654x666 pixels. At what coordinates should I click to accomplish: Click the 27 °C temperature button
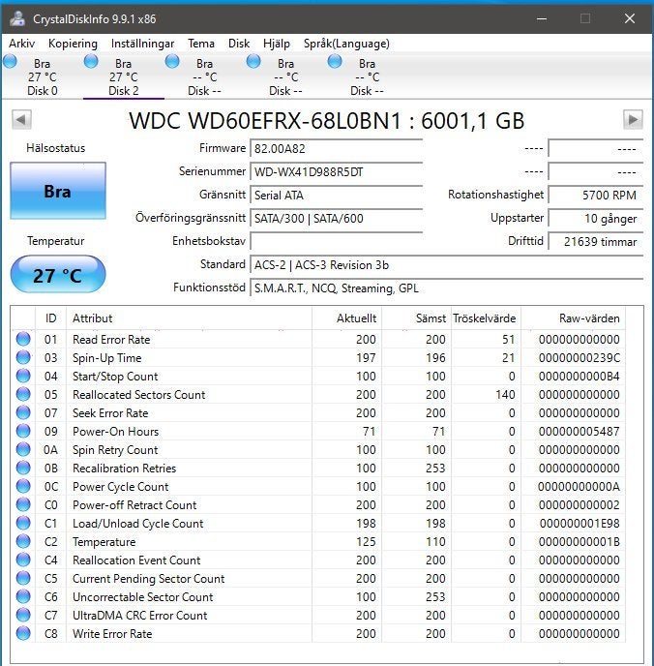[x=58, y=274]
